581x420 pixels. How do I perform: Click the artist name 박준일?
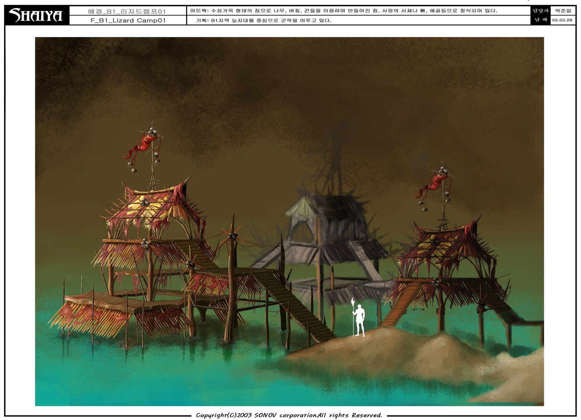point(562,11)
